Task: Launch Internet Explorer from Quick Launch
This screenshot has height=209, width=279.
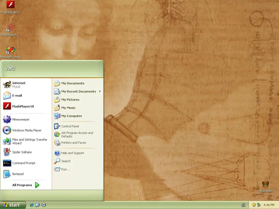Action: pos(31,205)
